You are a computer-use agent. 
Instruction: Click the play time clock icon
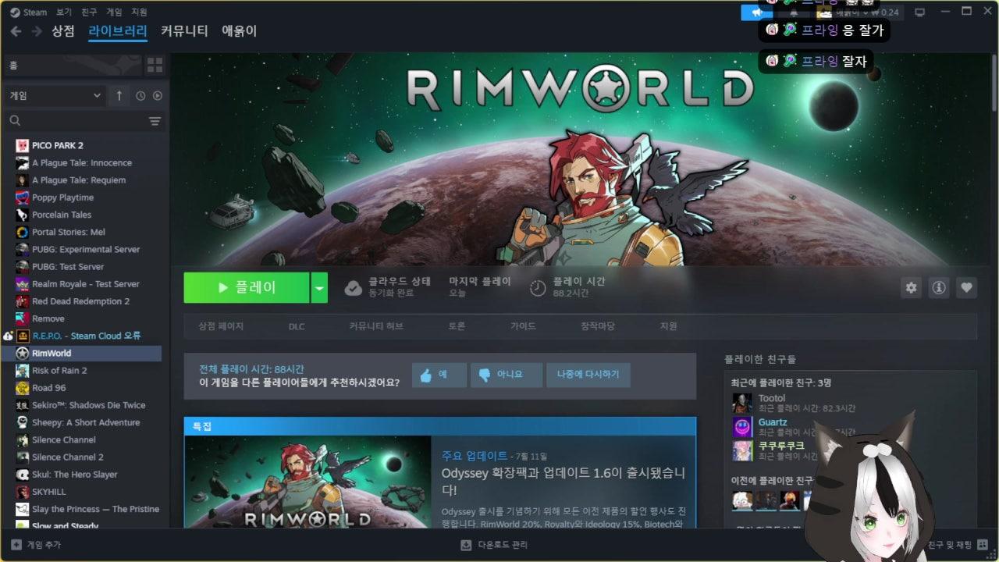pos(538,288)
